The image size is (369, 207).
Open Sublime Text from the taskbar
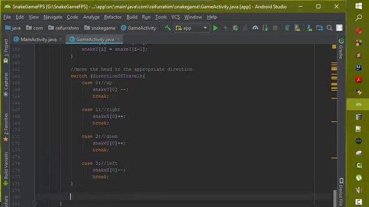click(359, 55)
